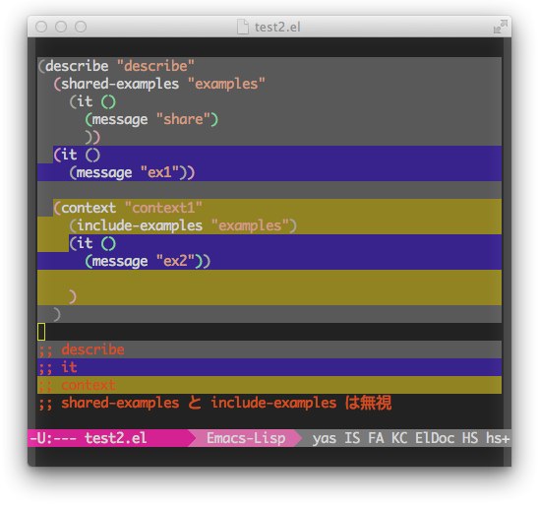Click the test2.el document icon in title bar
The width and height of the screenshot is (538, 507).
click(x=243, y=27)
